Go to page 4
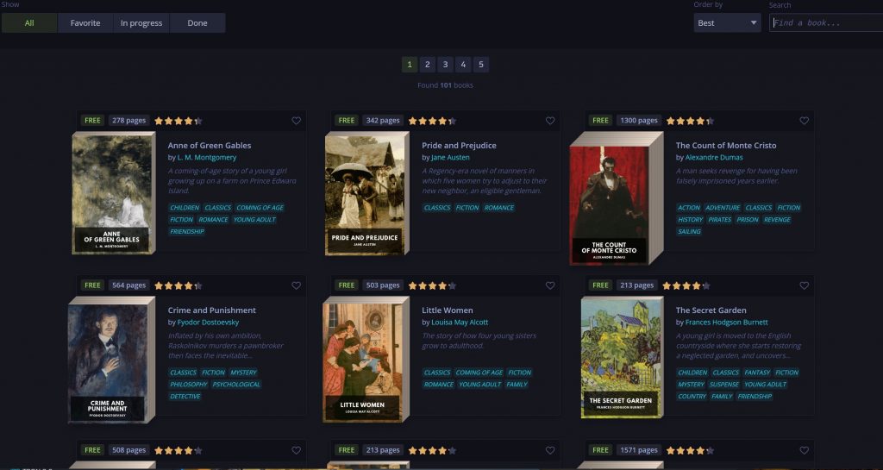The height and width of the screenshot is (470, 883). click(x=463, y=64)
